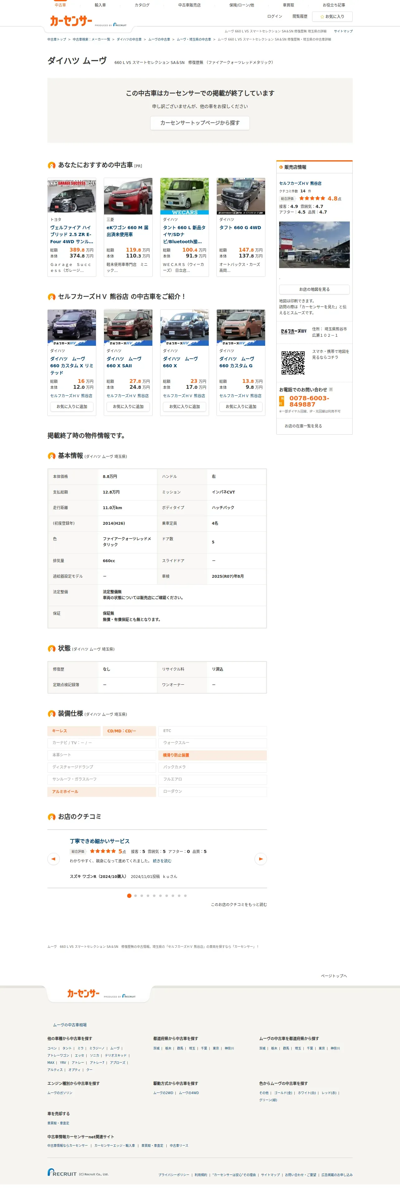Viewport: 400px width, 1201px height.
Task: Click the タフト 660 G 4WD title link
Action: (240, 228)
